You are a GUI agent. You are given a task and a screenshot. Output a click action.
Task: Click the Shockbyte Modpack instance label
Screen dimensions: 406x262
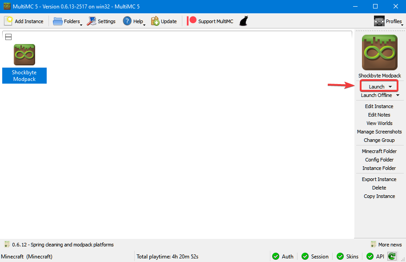pyautogui.click(x=24, y=76)
